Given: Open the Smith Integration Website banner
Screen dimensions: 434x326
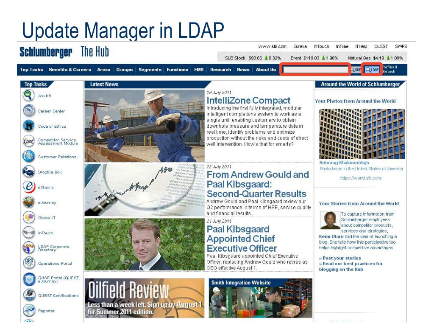Looking at the screenshot, I should [x=261, y=298].
